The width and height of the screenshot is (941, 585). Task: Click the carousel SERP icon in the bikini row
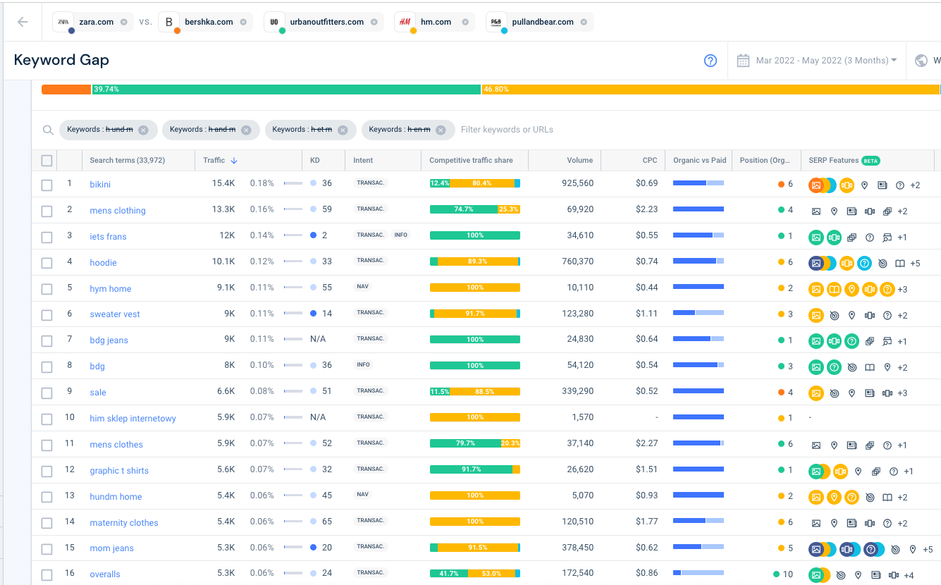(x=847, y=185)
